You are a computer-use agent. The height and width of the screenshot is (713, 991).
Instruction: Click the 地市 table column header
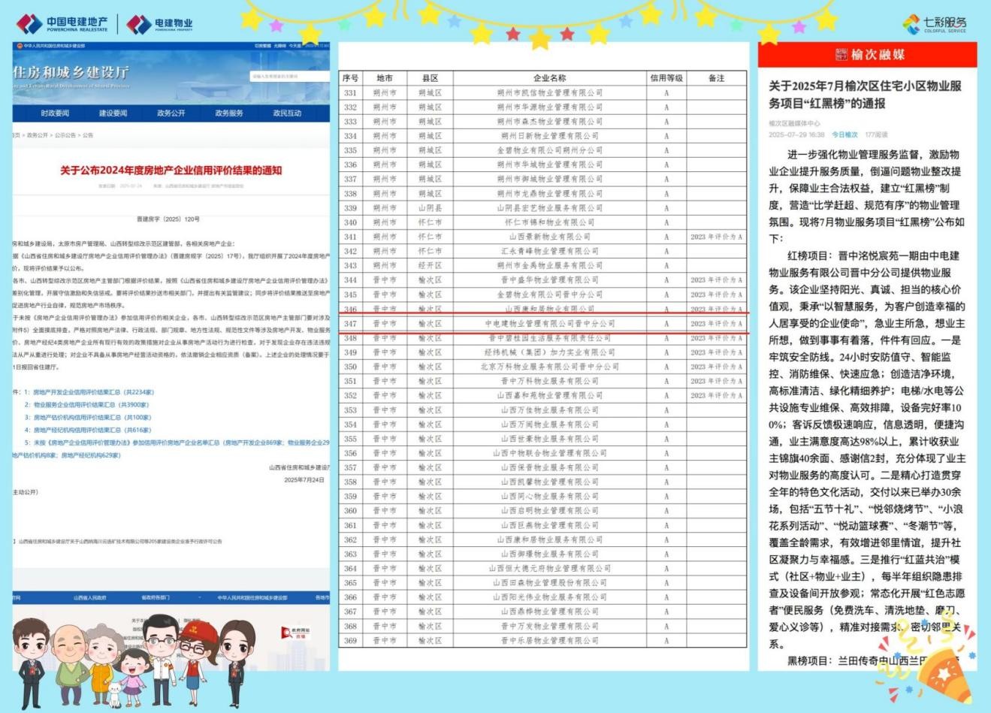pyautogui.click(x=385, y=78)
